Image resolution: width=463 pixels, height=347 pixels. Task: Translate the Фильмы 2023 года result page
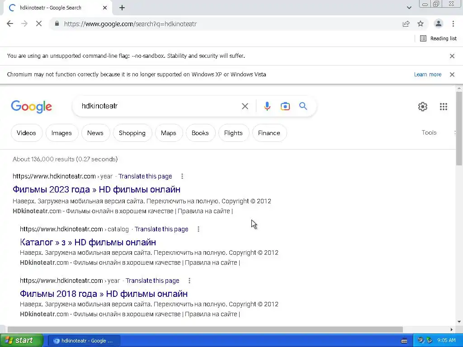point(145,176)
